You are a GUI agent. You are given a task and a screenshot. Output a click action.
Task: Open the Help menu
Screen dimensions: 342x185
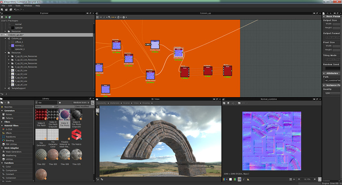(38, 6)
